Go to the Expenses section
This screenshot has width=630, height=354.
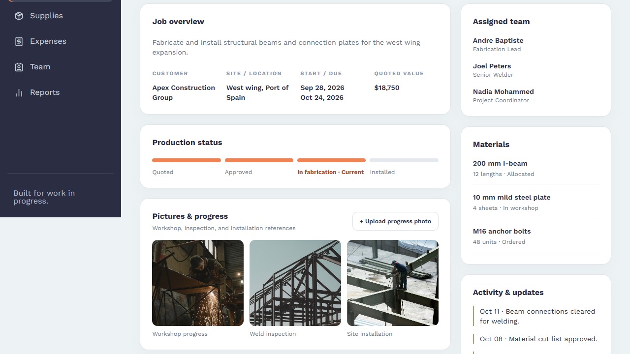click(61, 41)
